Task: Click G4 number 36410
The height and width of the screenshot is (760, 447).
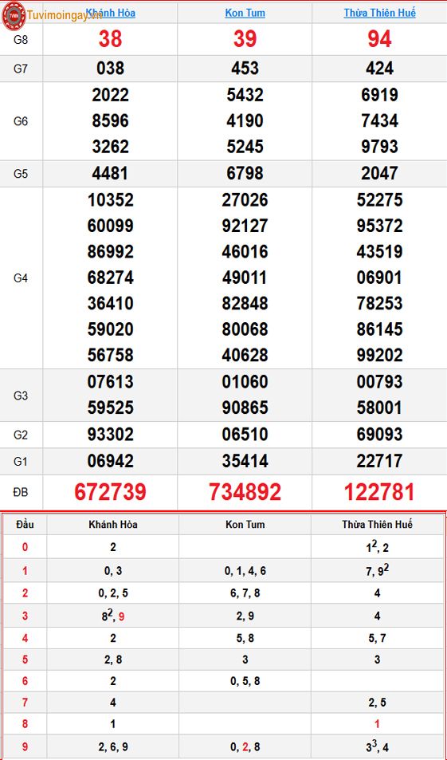Action: click(x=111, y=303)
